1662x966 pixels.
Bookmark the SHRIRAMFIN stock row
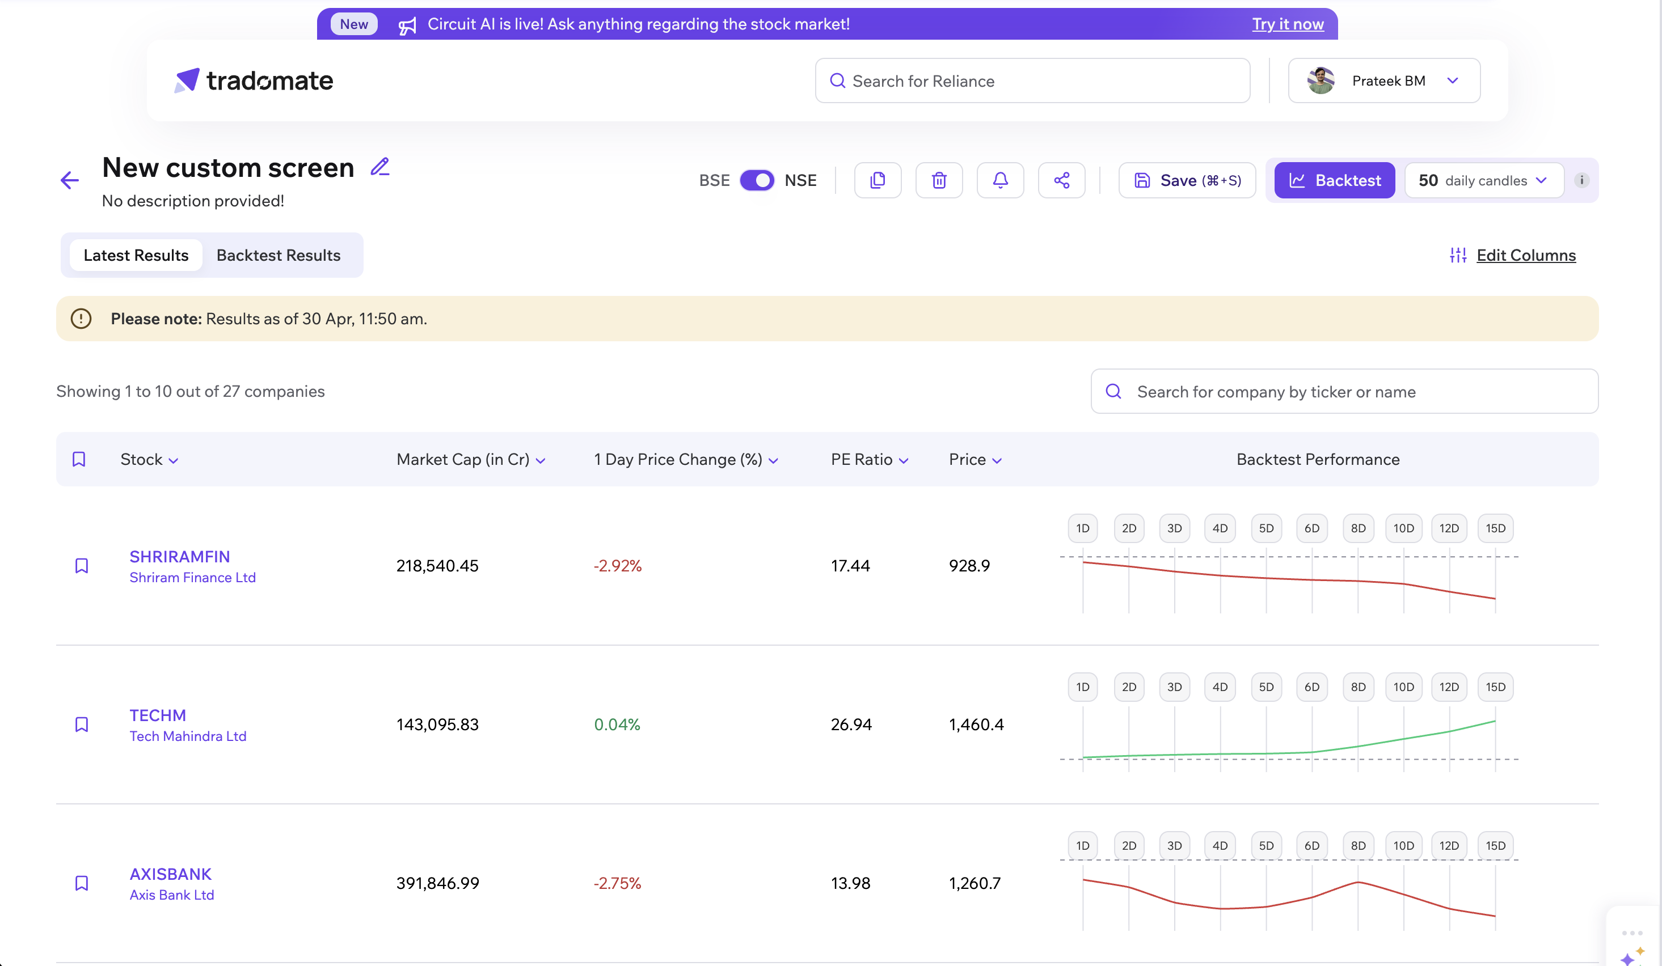click(81, 565)
